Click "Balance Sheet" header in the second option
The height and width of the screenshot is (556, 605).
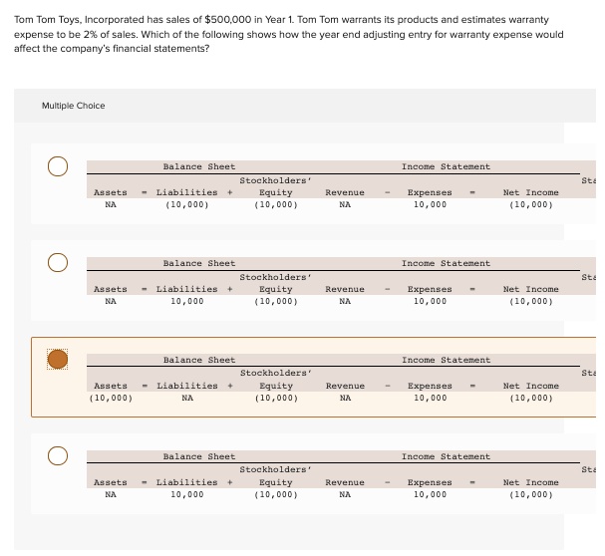pos(199,263)
